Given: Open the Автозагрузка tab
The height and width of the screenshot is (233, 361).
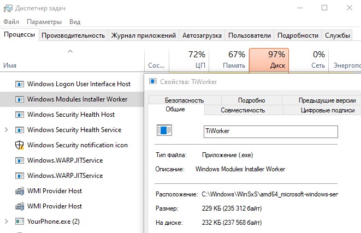Looking at the screenshot, I should (202, 35).
